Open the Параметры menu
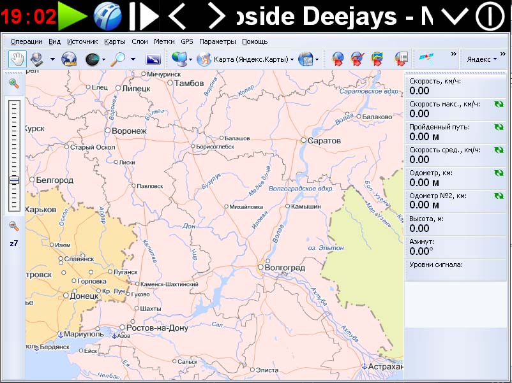 point(217,41)
